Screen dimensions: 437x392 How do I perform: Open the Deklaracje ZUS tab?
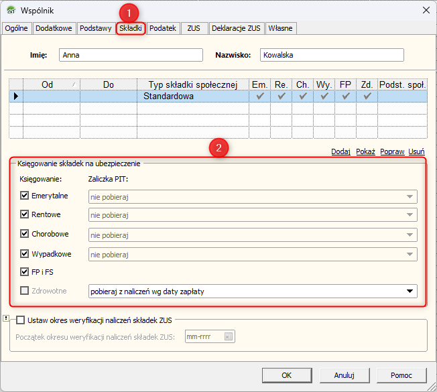(x=235, y=28)
